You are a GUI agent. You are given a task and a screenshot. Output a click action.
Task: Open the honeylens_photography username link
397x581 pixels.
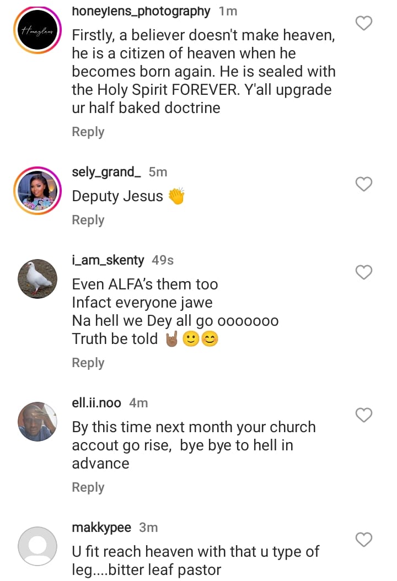pos(141,10)
